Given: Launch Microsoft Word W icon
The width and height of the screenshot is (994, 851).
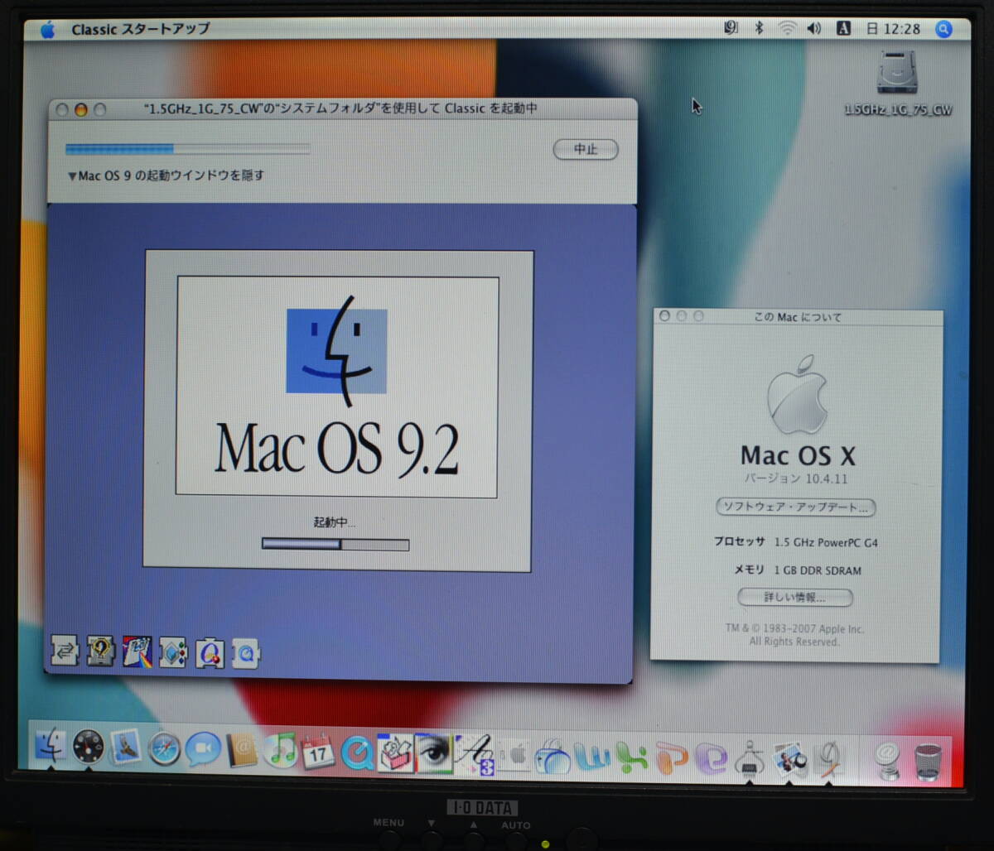Looking at the screenshot, I should click(592, 757).
